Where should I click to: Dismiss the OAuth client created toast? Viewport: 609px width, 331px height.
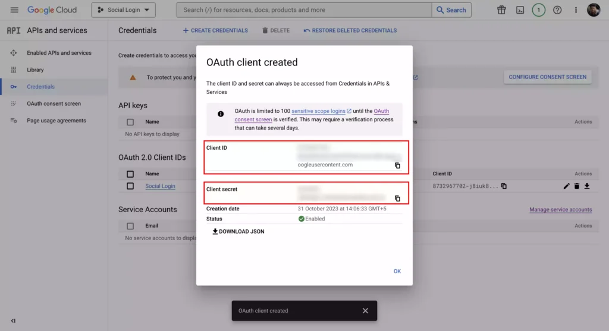coord(366,311)
